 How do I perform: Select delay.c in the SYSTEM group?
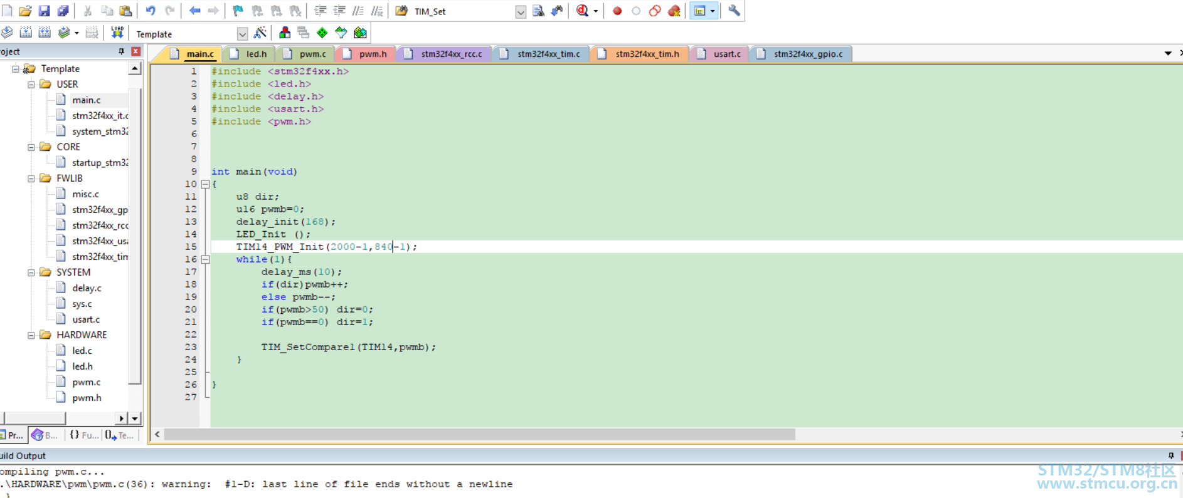click(87, 288)
